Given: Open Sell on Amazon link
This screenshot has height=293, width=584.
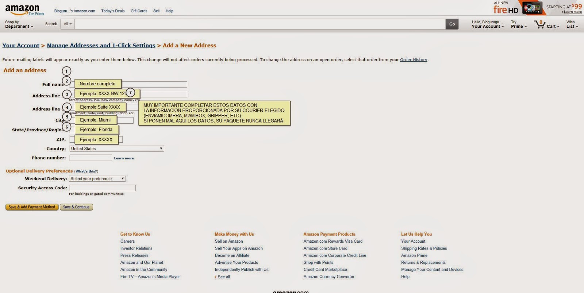Looking at the screenshot, I should [x=229, y=242].
